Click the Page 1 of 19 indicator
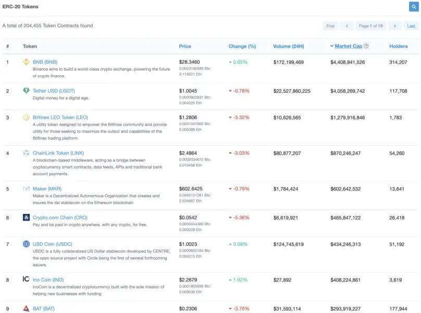Viewport: 421px width, 313px height. coord(371,26)
